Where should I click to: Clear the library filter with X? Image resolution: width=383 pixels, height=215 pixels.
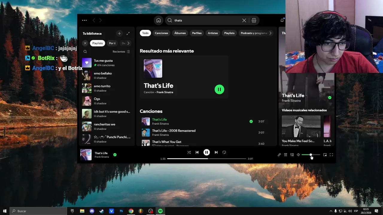click(85, 43)
